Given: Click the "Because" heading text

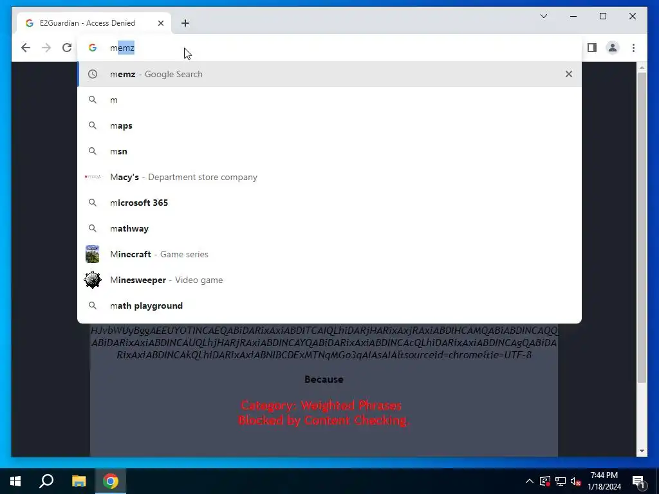Looking at the screenshot, I should [324, 380].
